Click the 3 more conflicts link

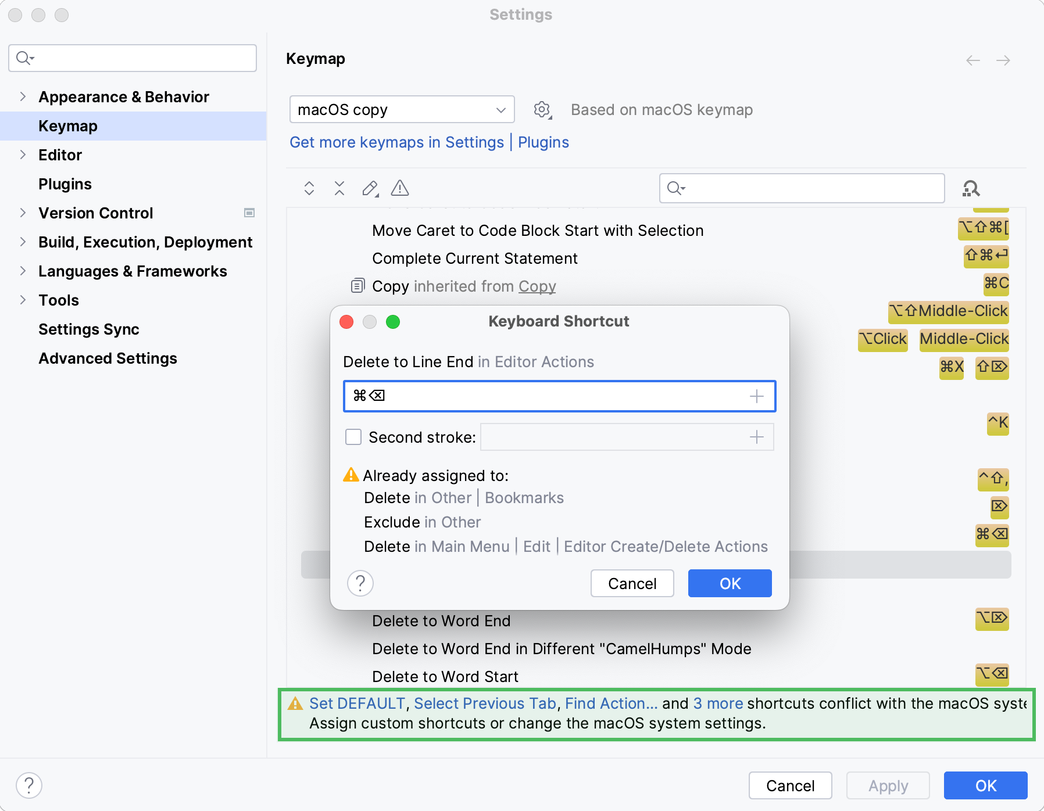(x=718, y=704)
